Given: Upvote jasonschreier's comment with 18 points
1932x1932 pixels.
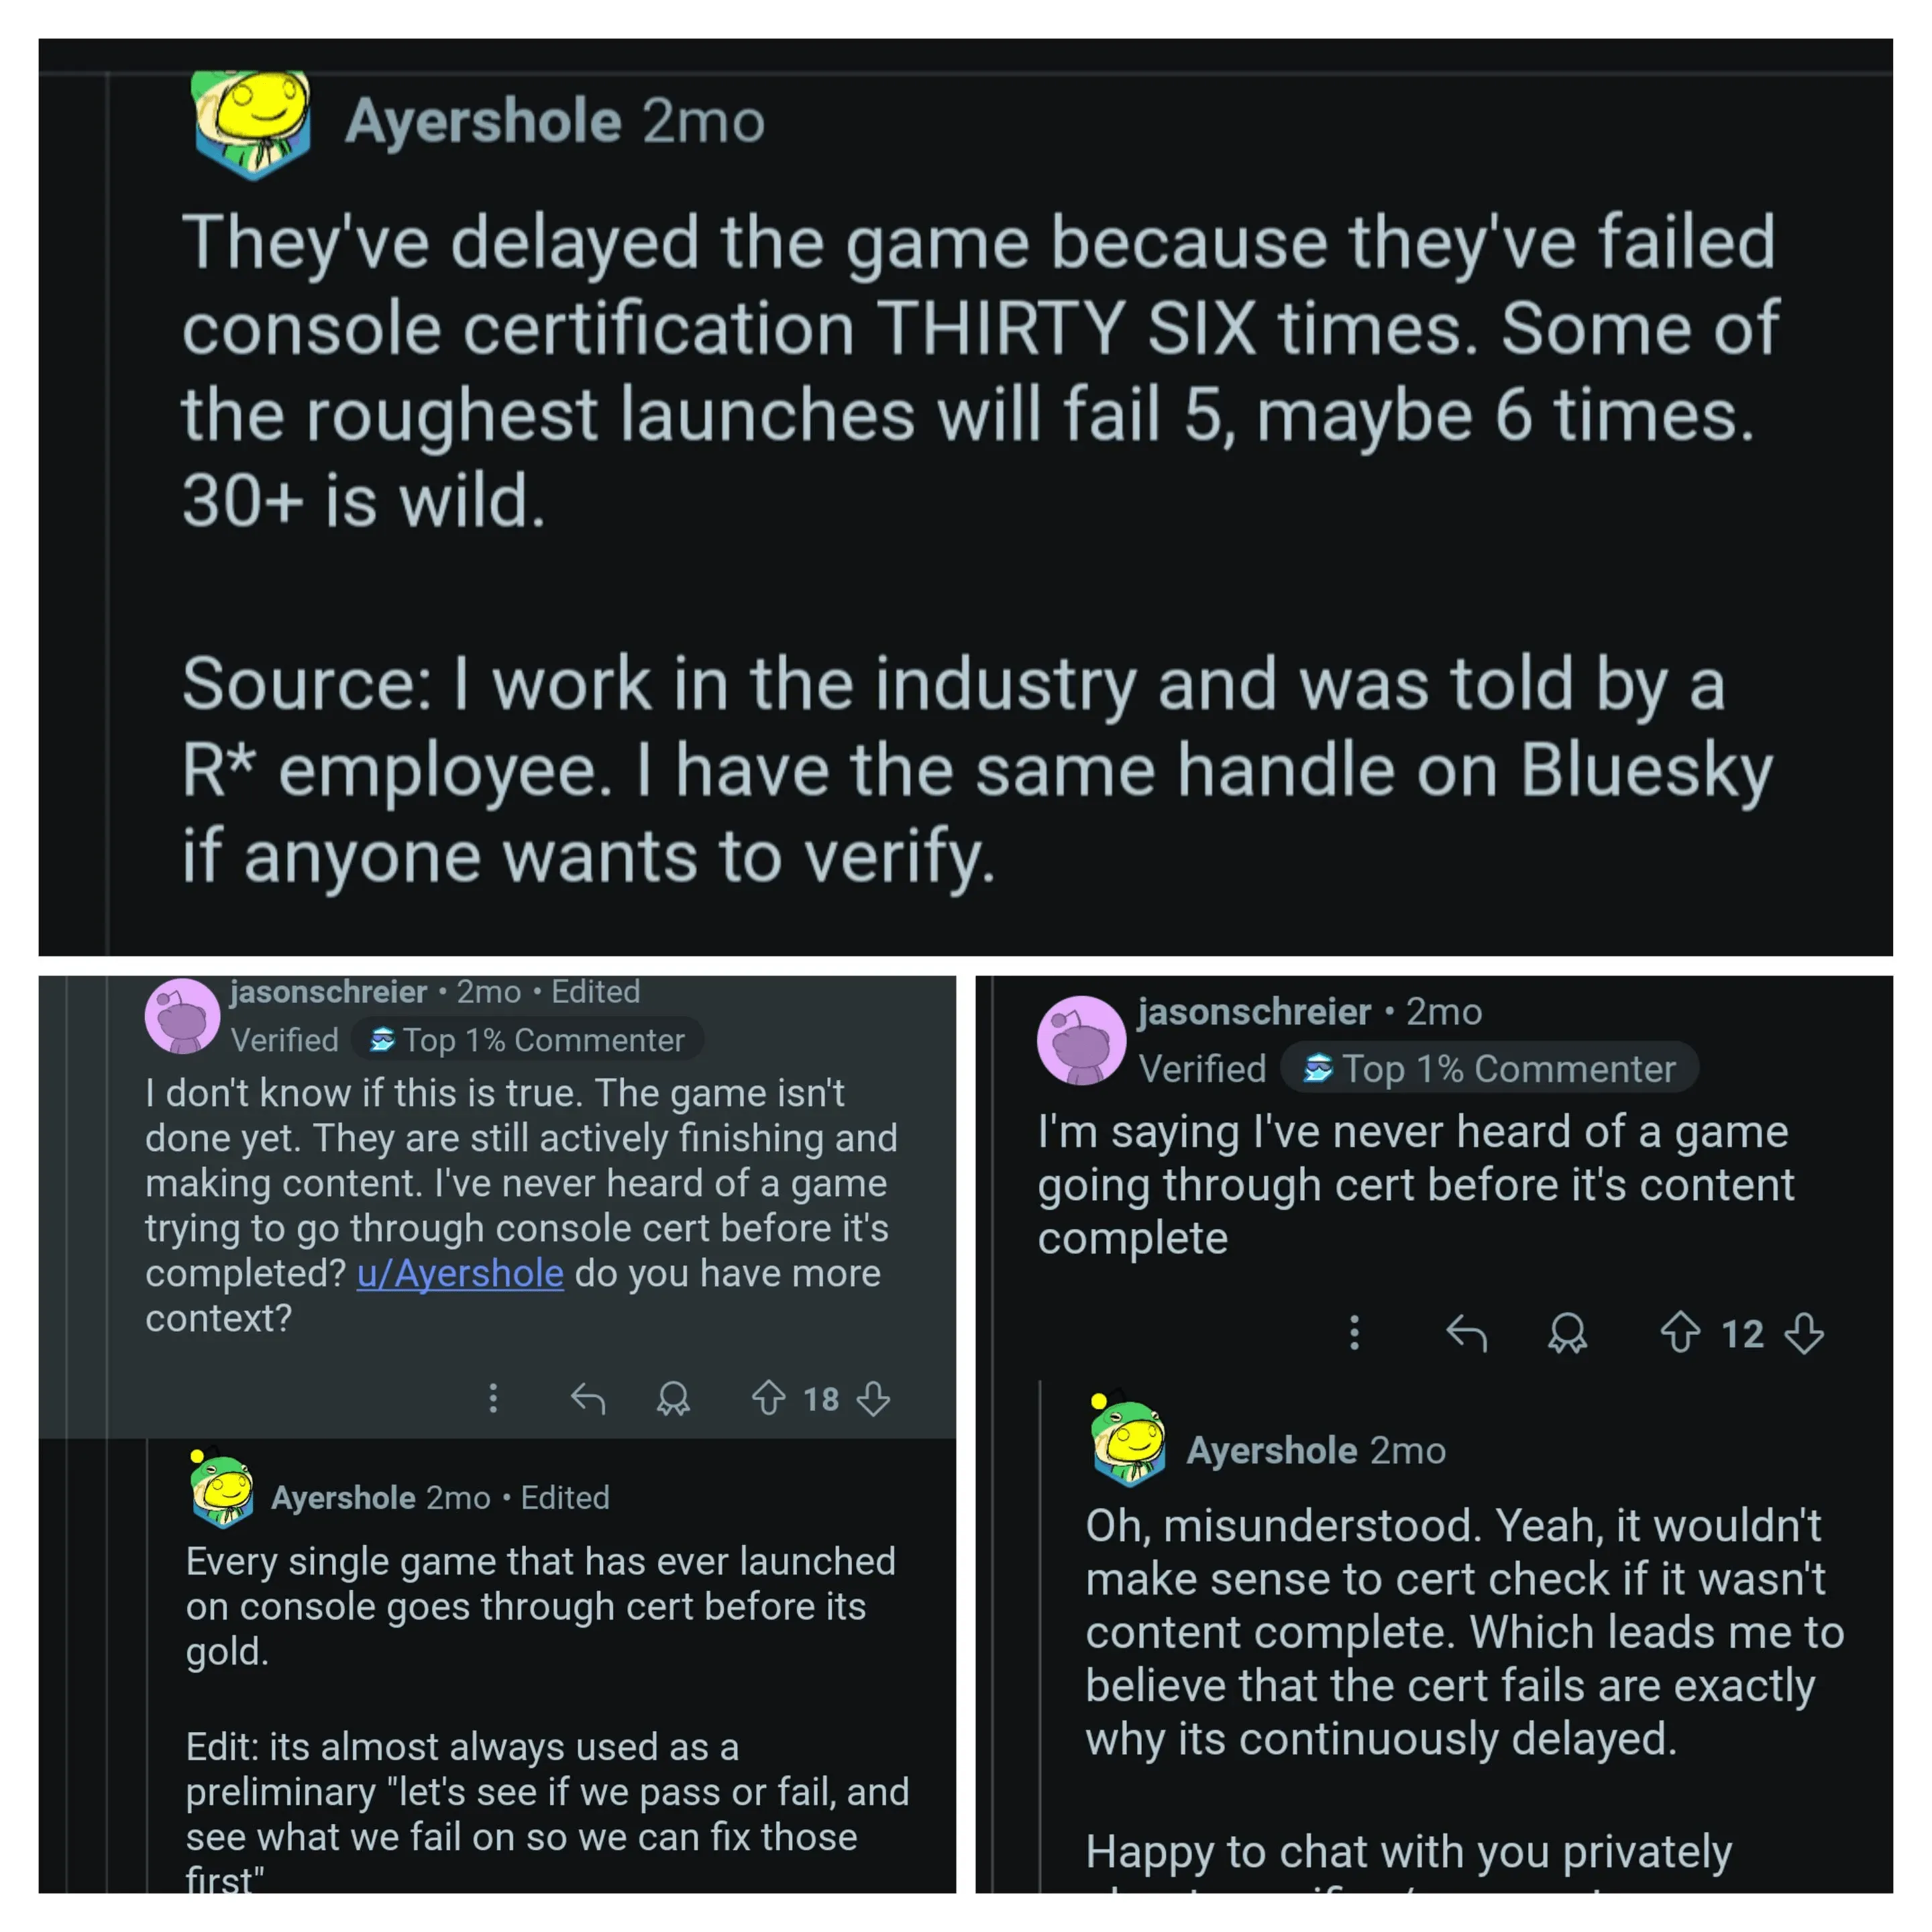Looking at the screenshot, I should point(768,1398).
